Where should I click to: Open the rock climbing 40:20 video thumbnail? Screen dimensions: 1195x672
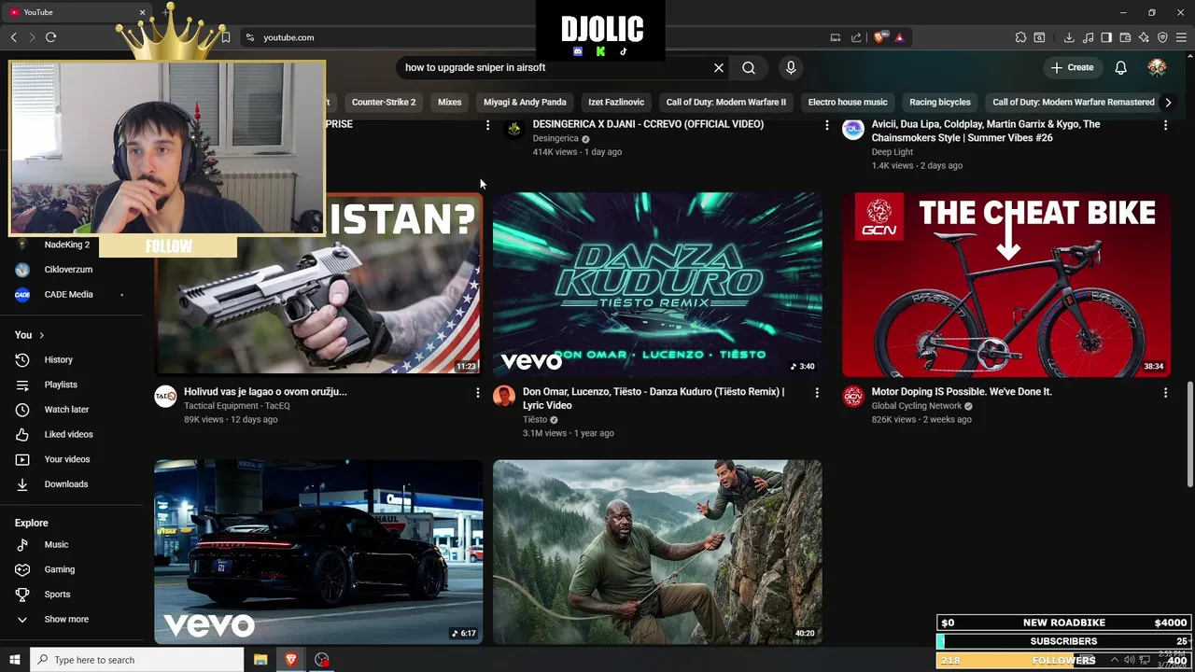pyautogui.click(x=657, y=551)
